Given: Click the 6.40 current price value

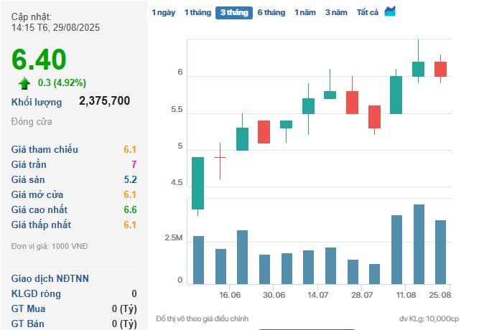Looking at the screenshot, I should click(39, 59).
